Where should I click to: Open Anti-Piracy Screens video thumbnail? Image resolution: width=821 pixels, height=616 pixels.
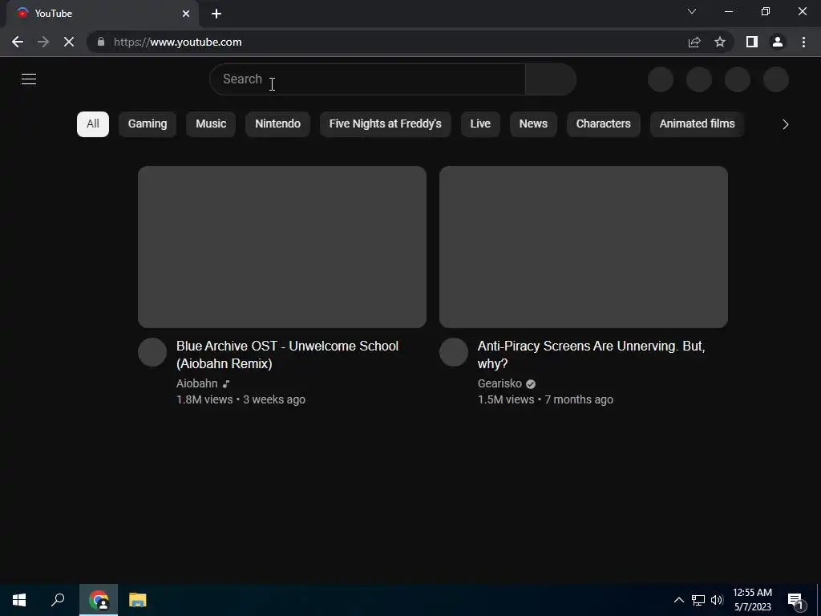coord(584,247)
